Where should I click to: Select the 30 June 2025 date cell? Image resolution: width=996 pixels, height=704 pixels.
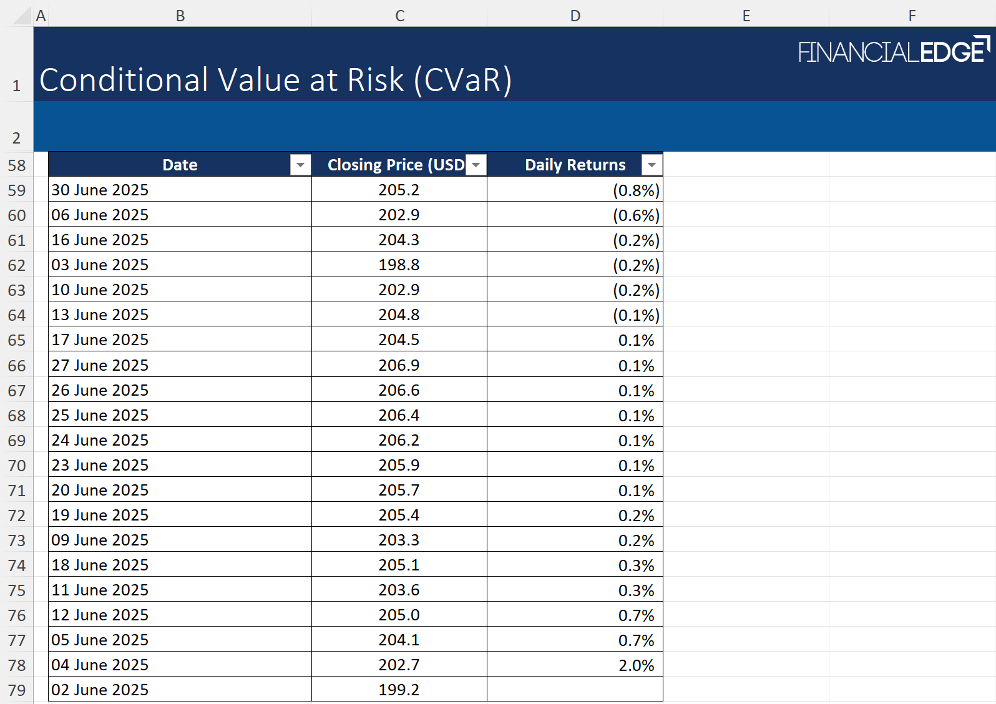[180, 190]
